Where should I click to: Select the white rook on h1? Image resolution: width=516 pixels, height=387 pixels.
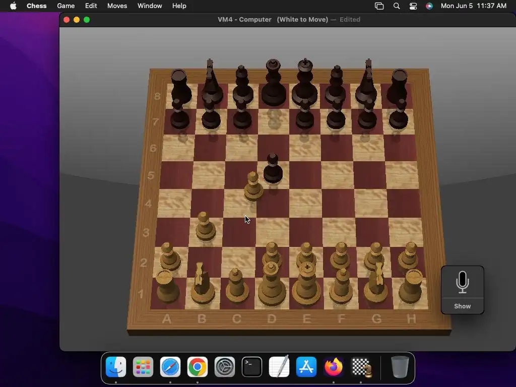click(x=411, y=286)
